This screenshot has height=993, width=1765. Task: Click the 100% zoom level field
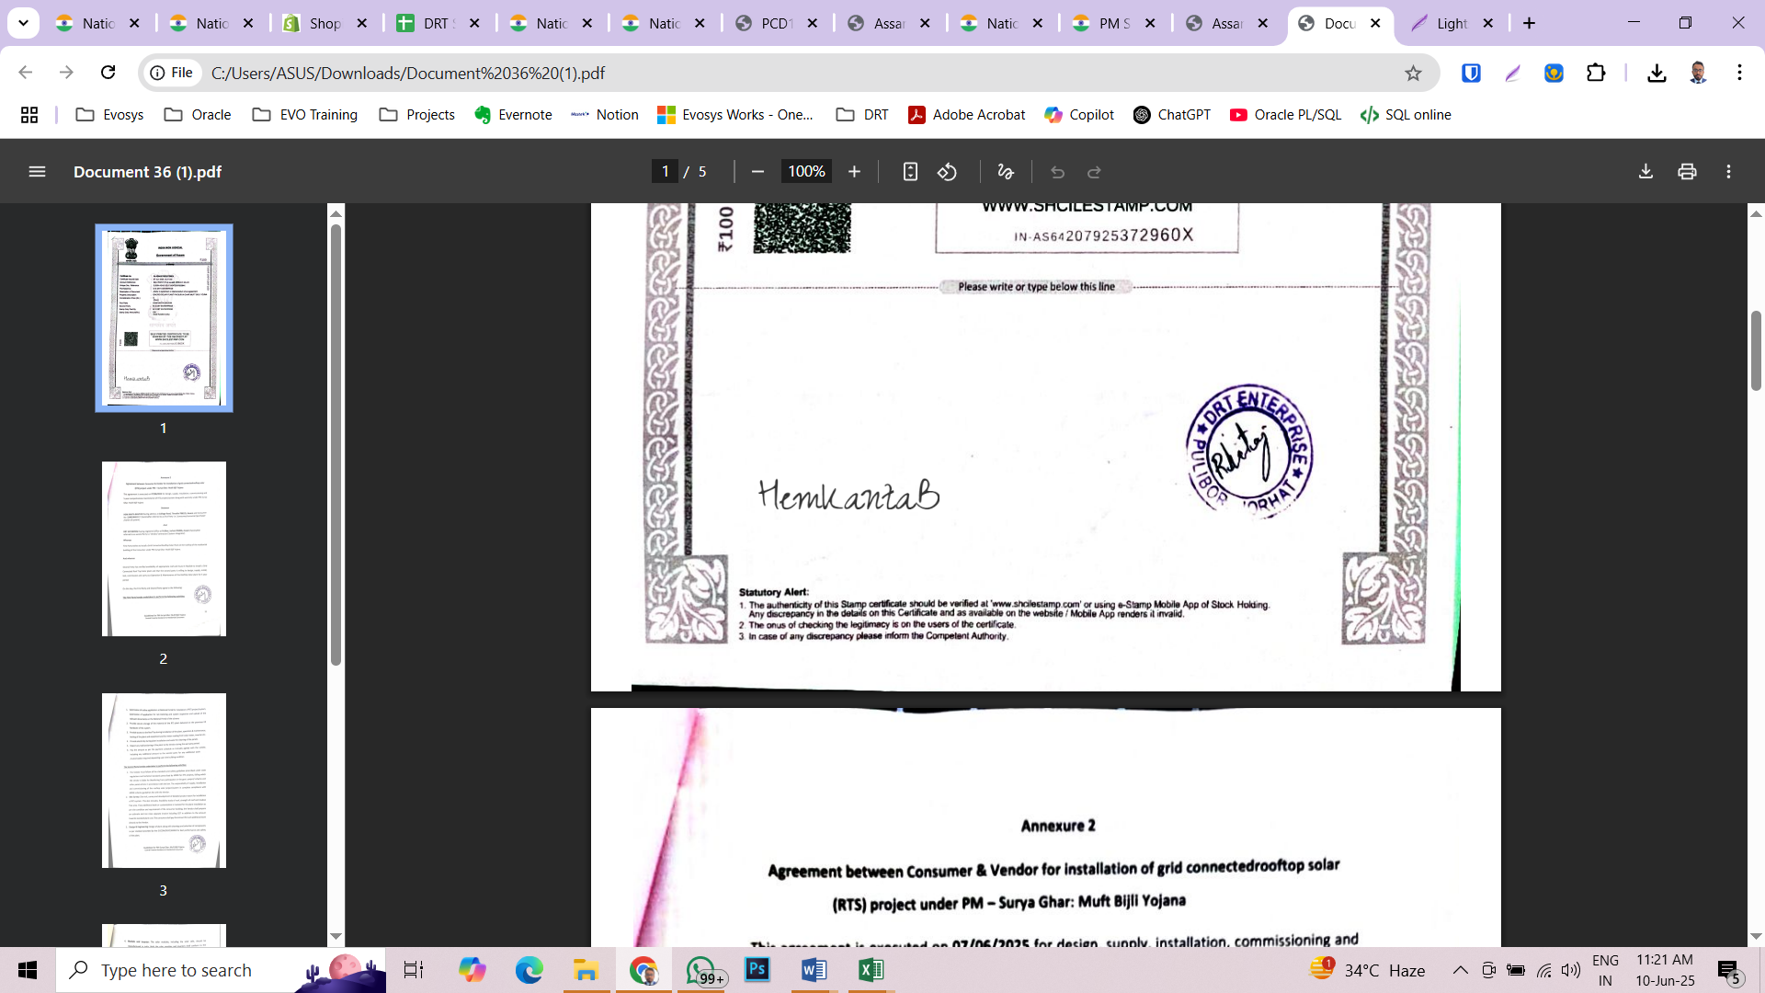coord(806,172)
